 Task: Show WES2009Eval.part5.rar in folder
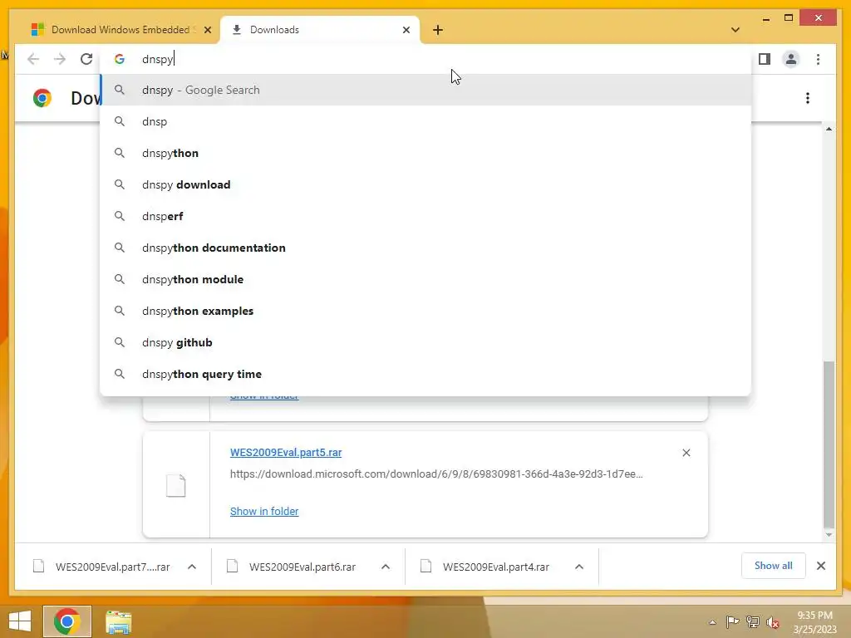pos(264,511)
